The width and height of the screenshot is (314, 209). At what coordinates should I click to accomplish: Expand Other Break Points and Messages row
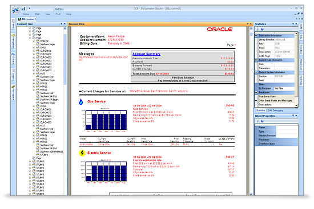click(256, 101)
